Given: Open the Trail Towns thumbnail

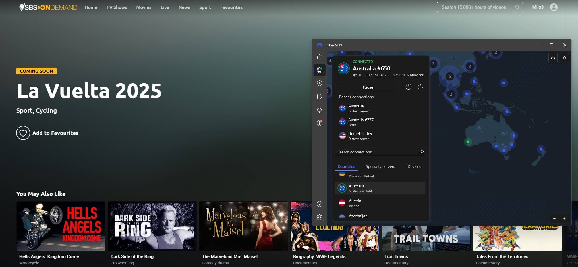Looking at the screenshot, I should point(426,238).
